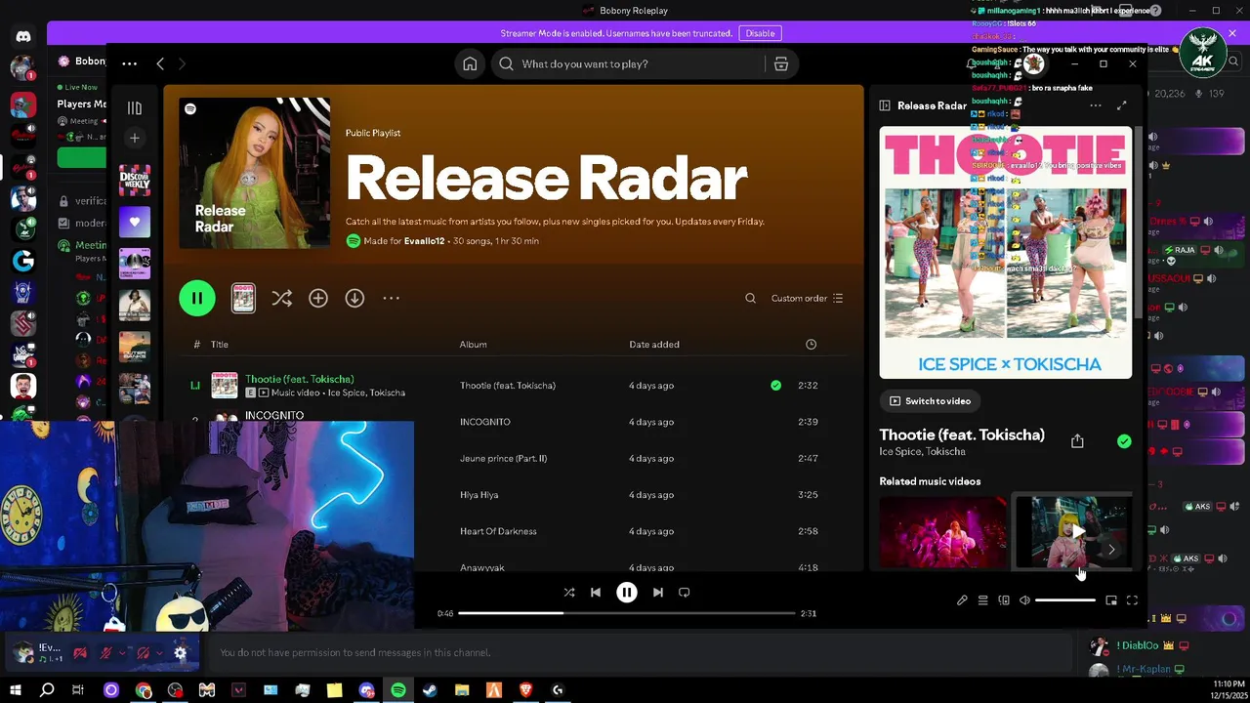The width and height of the screenshot is (1250, 703).
Task: Disable Discord Streamer Mode
Action: [760, 33]
